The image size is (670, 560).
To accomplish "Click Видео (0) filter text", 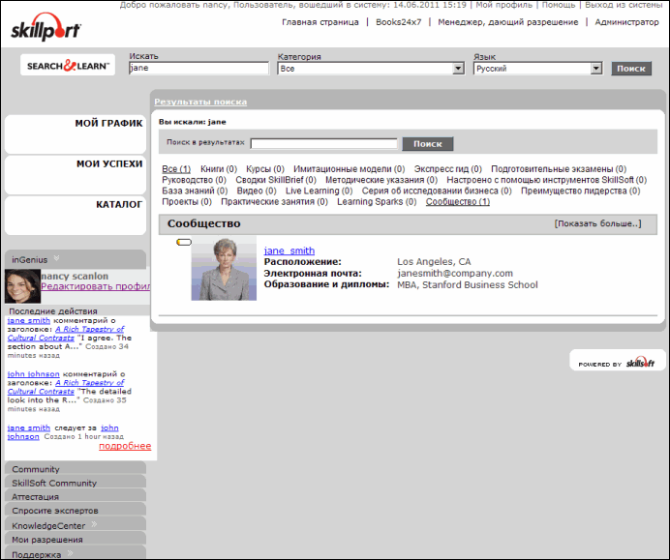I will point(257,191).
